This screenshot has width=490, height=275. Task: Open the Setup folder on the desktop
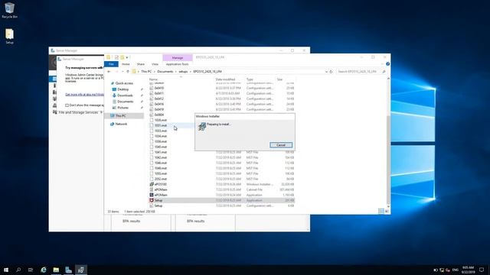(9, 36)
